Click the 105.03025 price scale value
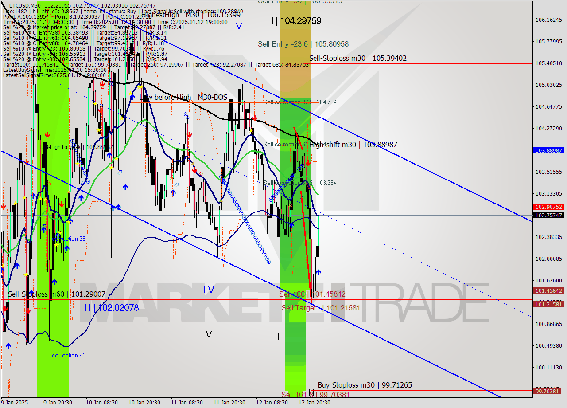Screen dimensions: 567x408 coord(549,85)
